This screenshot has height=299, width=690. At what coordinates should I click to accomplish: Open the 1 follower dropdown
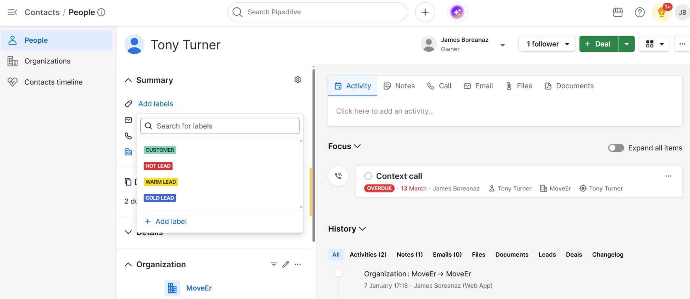(x=547, y=44)
